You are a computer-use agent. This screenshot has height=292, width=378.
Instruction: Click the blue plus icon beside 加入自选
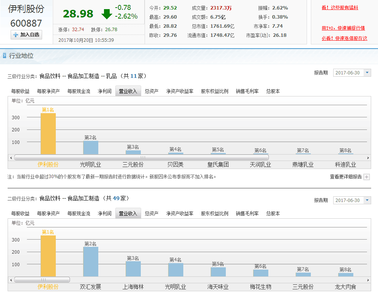pyautogui.click(x=16, y=35)
